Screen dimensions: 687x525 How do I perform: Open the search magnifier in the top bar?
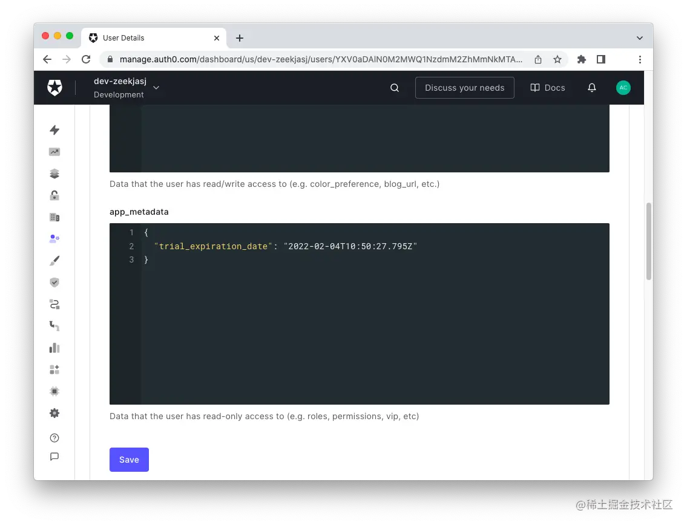point(395,88)
